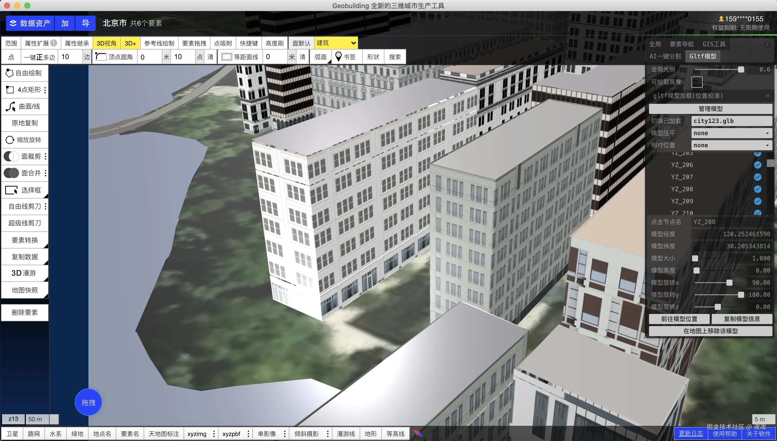Click the compass arrow icon
The image size is (777, 441).
click(x=418, y=433)
